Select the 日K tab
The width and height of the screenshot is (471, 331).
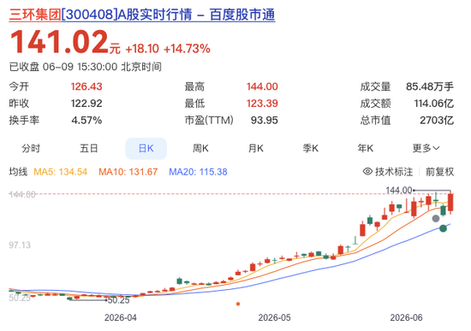click(146, 149)
